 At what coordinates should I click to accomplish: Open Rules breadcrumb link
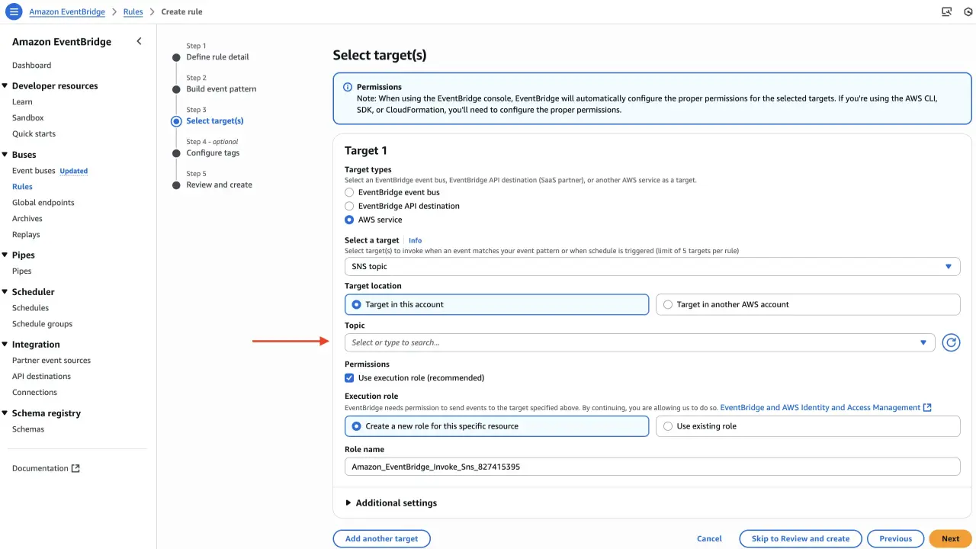(x=133, y=12)
